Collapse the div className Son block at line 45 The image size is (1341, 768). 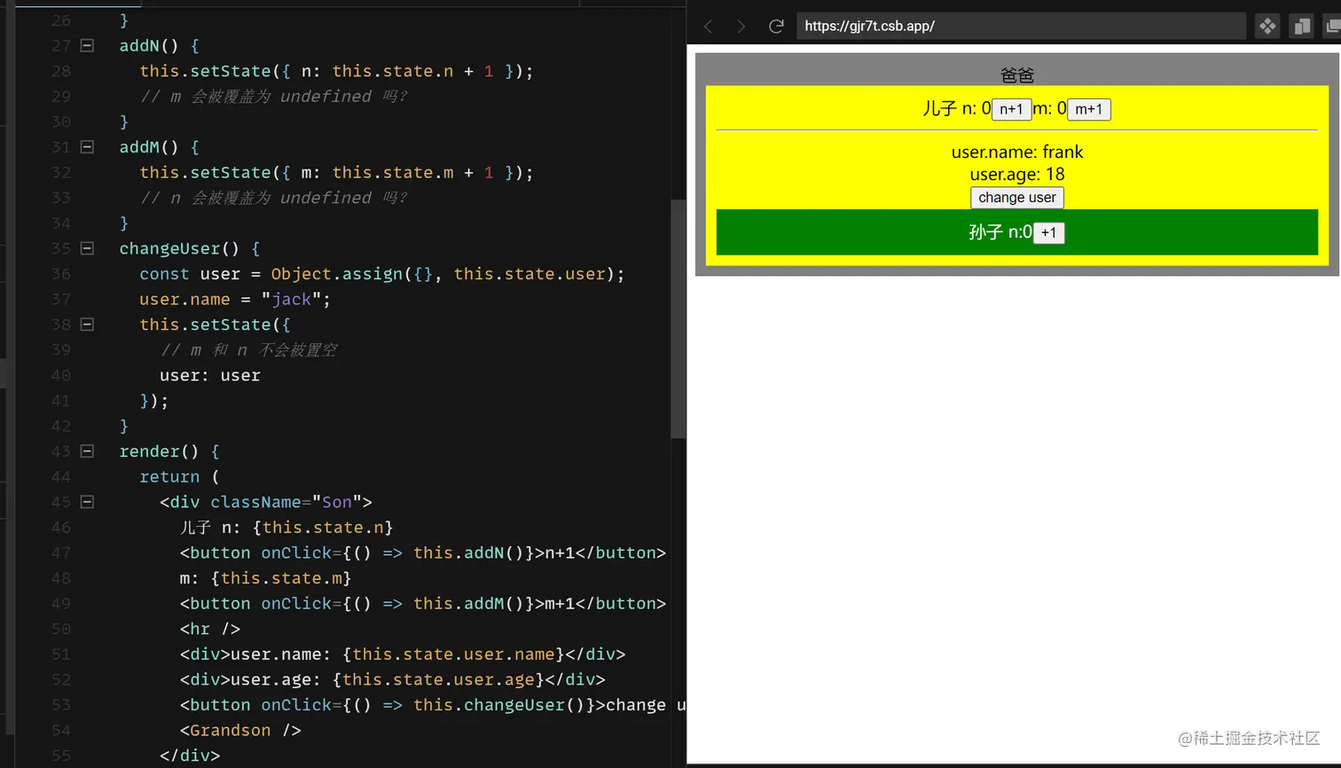pyautogui.click(x=87, y=502)
